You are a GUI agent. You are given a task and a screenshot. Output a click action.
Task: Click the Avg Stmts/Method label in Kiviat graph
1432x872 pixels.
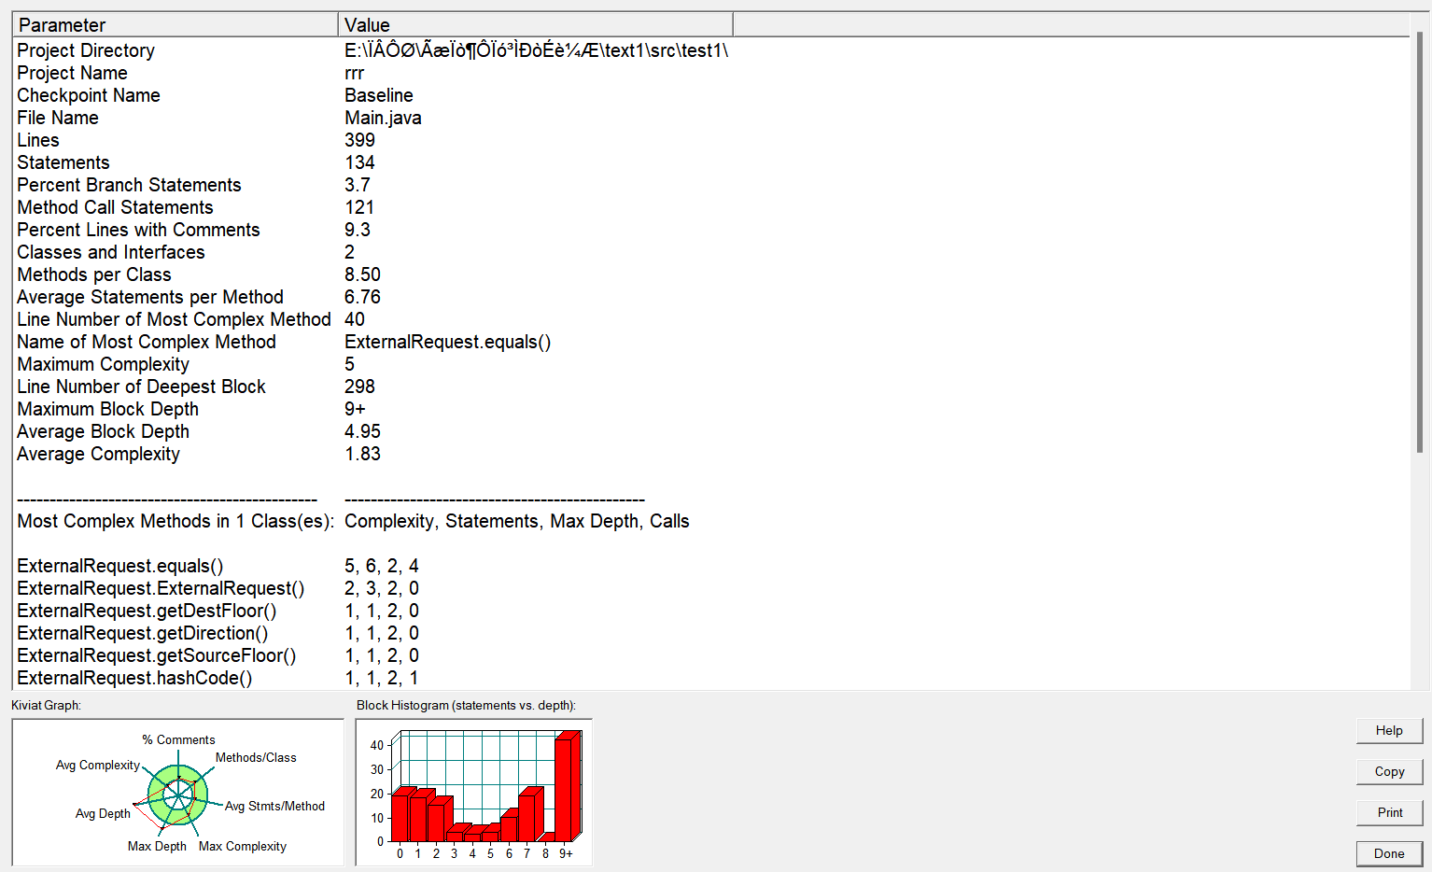click(274, 806)
